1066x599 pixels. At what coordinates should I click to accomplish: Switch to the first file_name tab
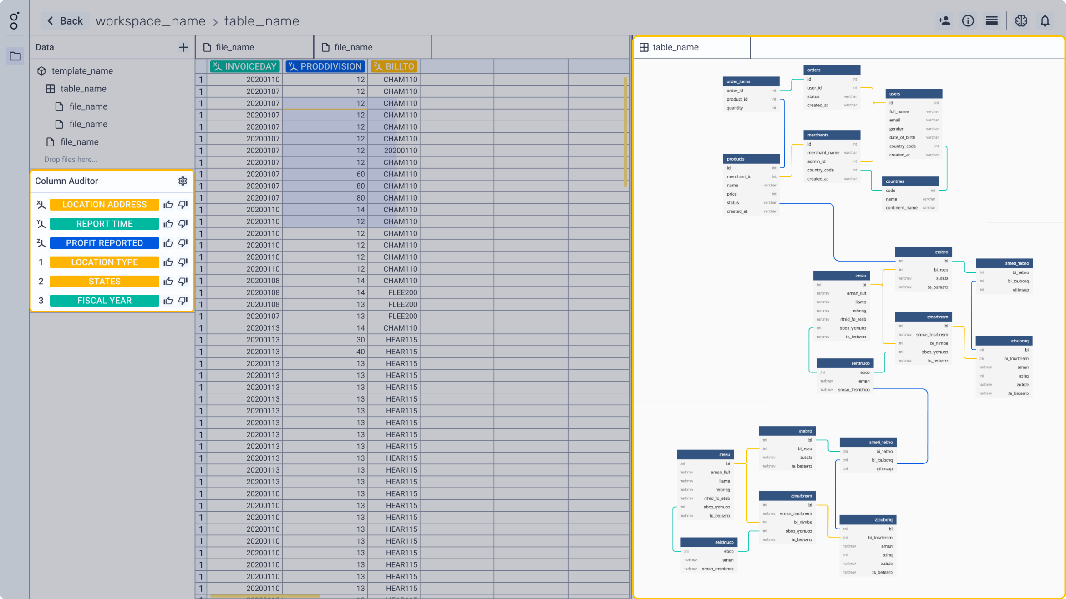pyautogui.click(x=255, y=47)
